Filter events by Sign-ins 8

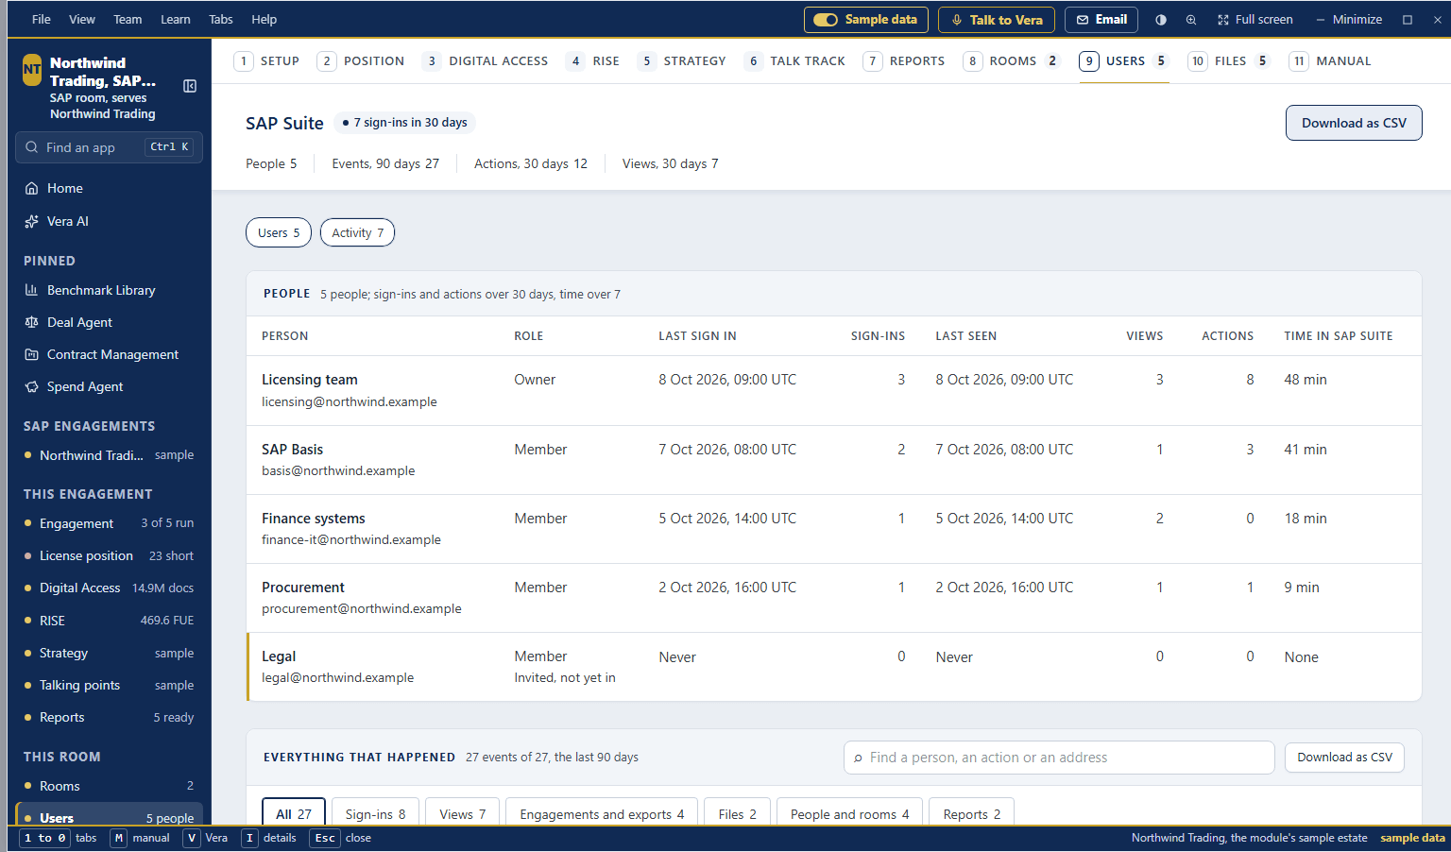tap(375, 814)
